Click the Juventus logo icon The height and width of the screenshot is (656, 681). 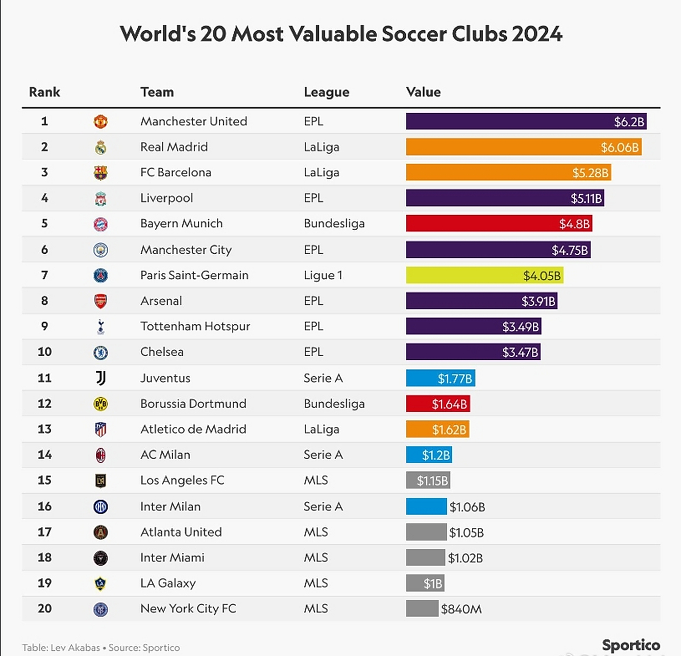(x=100, y=378)
